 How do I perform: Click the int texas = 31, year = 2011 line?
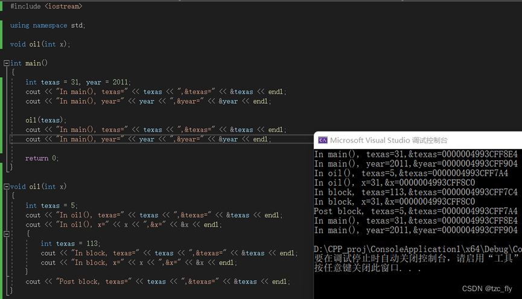click(x=78, y=82)
